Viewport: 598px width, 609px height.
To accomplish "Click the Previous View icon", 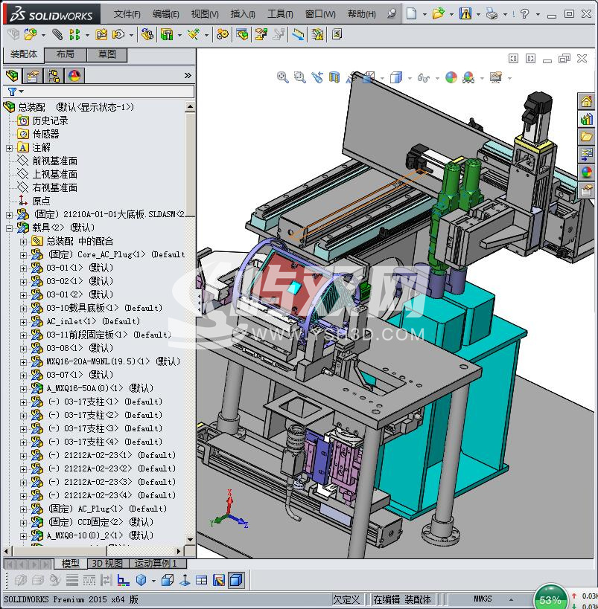I will click(317, 77).
